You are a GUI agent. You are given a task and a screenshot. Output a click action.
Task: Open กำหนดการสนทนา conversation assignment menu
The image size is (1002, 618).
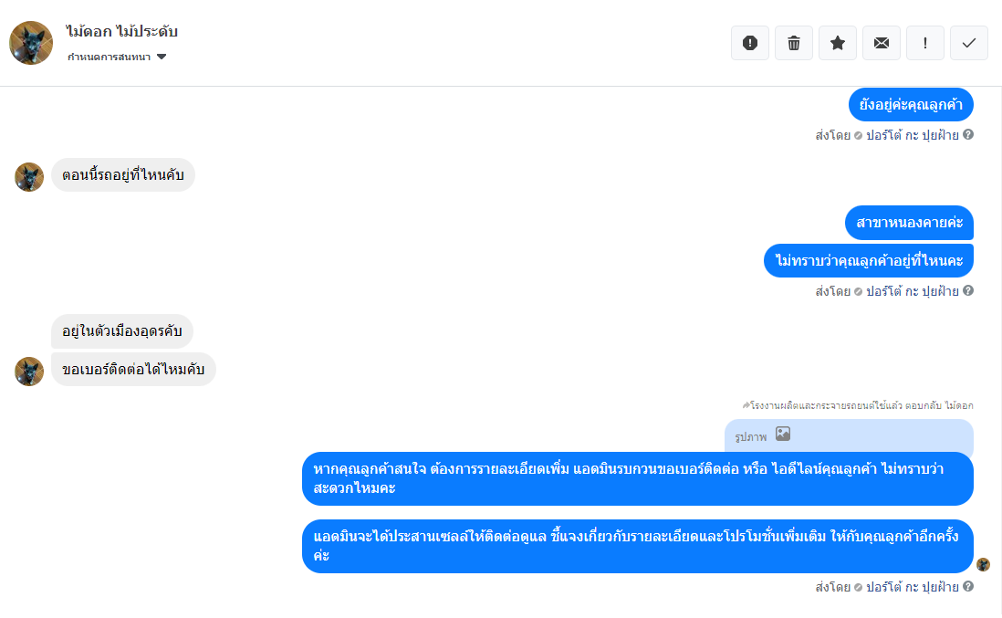[116, 57]
